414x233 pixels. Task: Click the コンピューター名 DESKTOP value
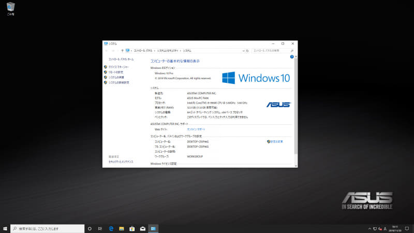pyautogui.click(x=198, y=141)
